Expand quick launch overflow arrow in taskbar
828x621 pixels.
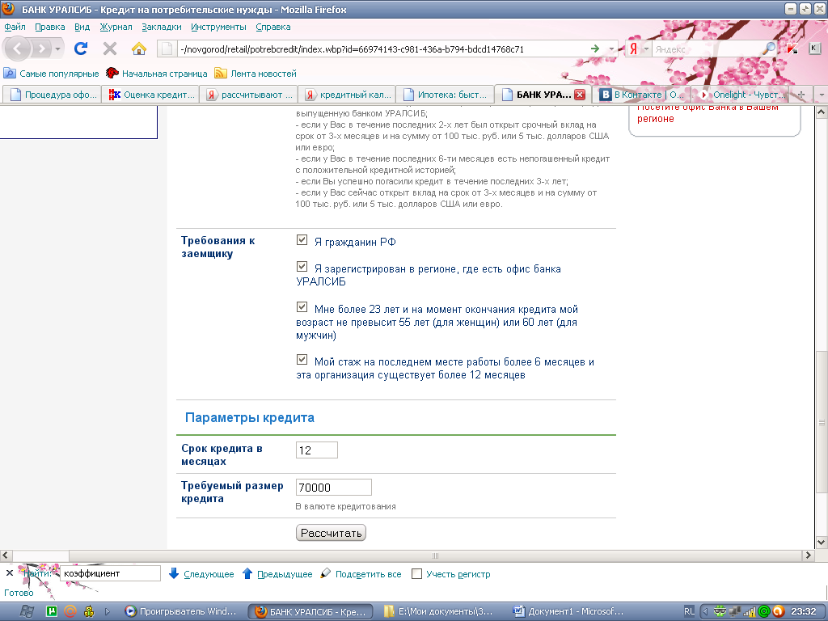pos(108,611)
